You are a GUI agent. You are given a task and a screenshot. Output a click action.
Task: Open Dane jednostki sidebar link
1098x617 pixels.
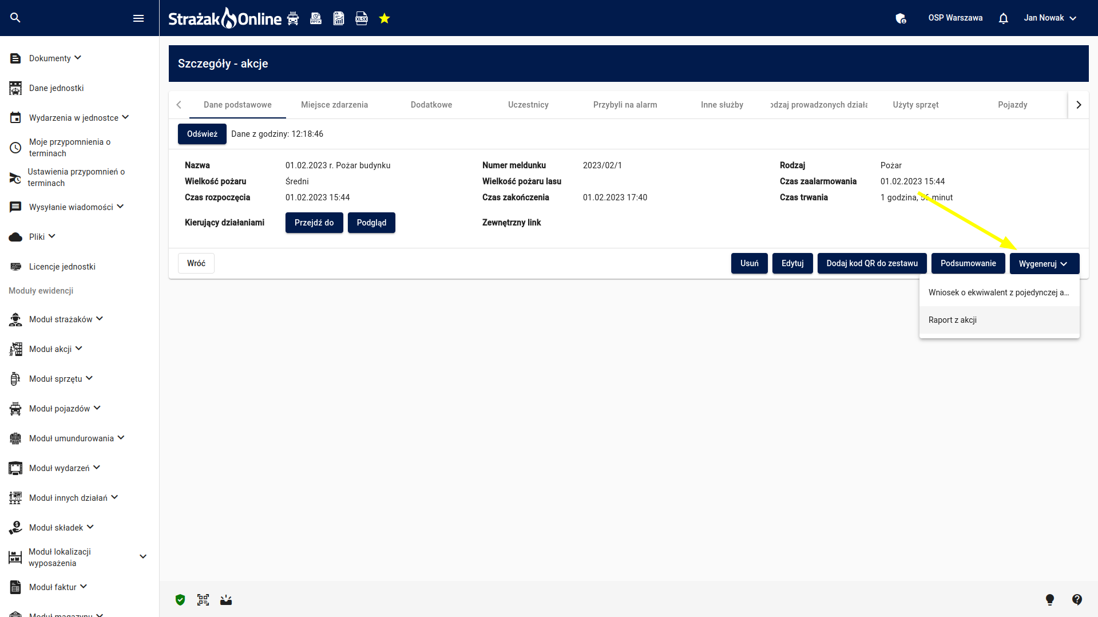(x=56, y=88)
